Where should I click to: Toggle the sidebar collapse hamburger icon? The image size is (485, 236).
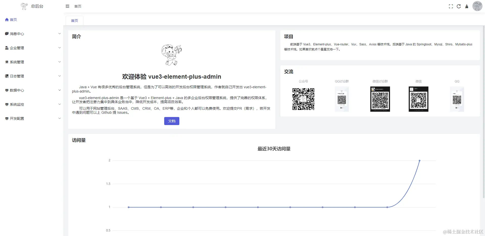point(67,6)
